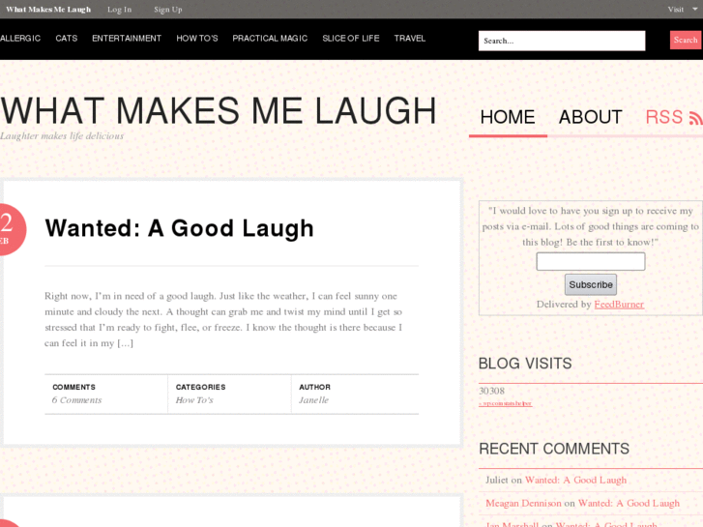
Task: Click the Meagan Dennison commenter link
Action: [523, 504]
